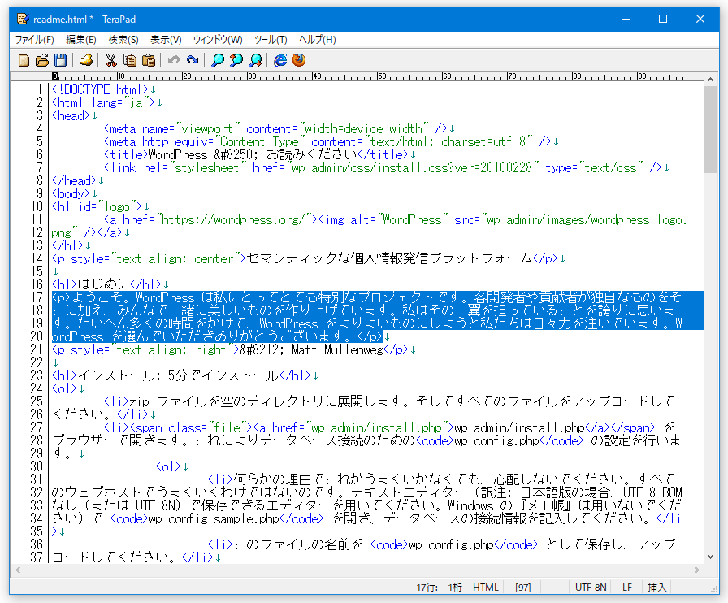Open the 検索(S) menu
Screen dimensions: 728x603
coord(123,40)
